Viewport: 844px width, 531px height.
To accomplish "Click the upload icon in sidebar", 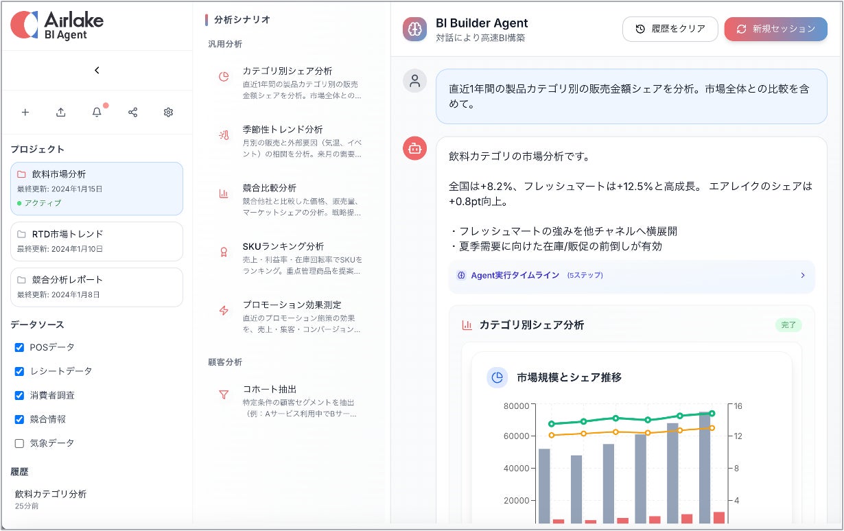I will click(x=61, y=112).
